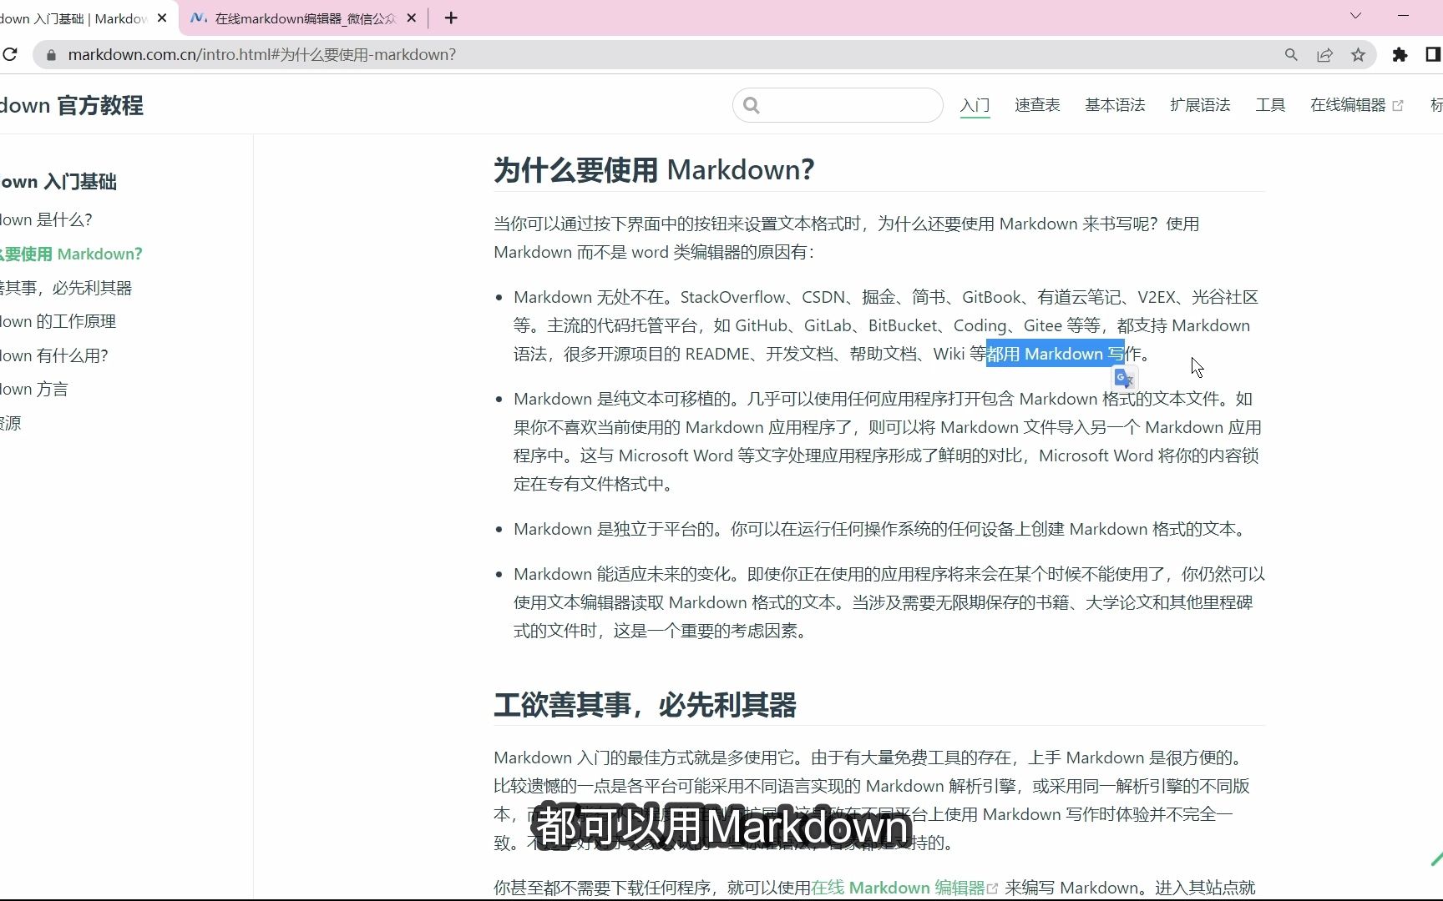Open the 在线编辑器 external nav link
Image resolution: width=1443 pixels, height=901 pixels.
(x=1356, y=105)
